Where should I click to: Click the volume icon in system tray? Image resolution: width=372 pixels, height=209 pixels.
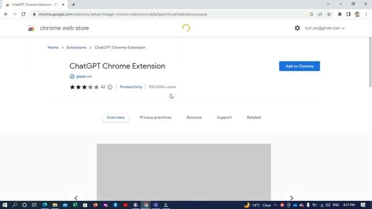click(x=328, y=205)
